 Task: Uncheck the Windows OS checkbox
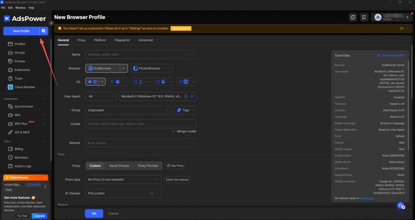point(90,82)
